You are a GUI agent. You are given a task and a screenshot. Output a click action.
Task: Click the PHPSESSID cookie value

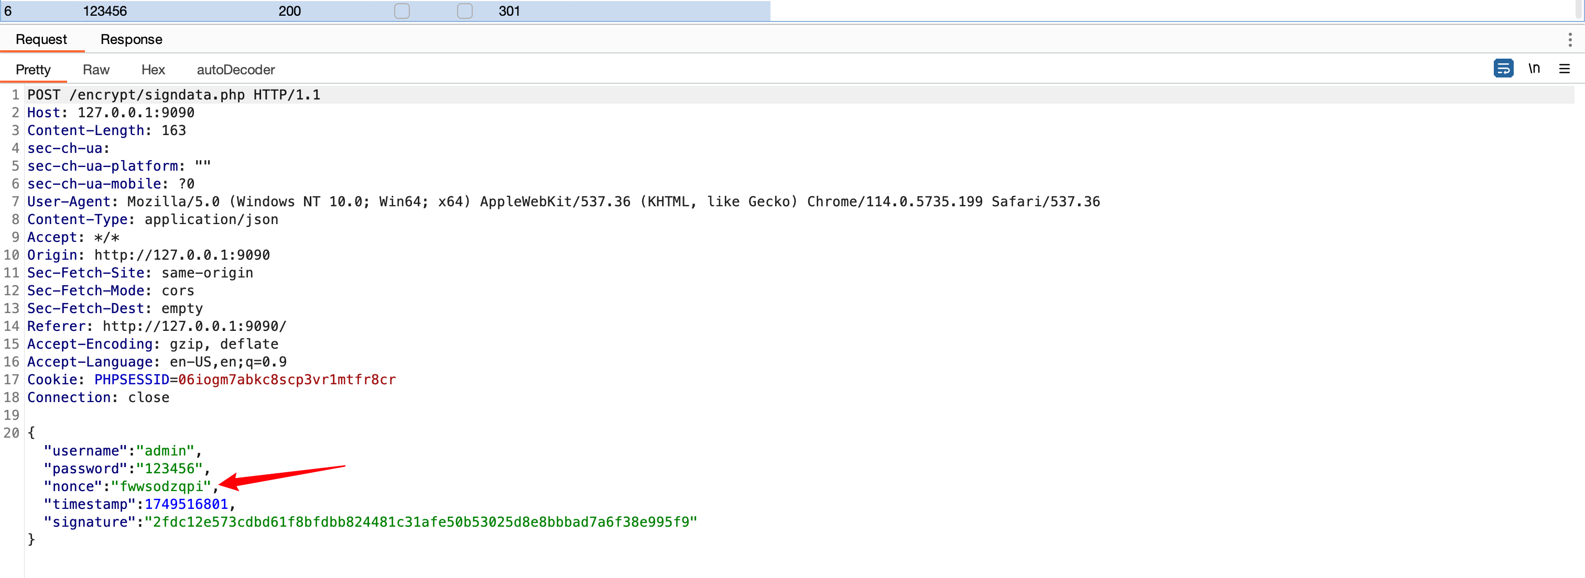tap(287, 380)
